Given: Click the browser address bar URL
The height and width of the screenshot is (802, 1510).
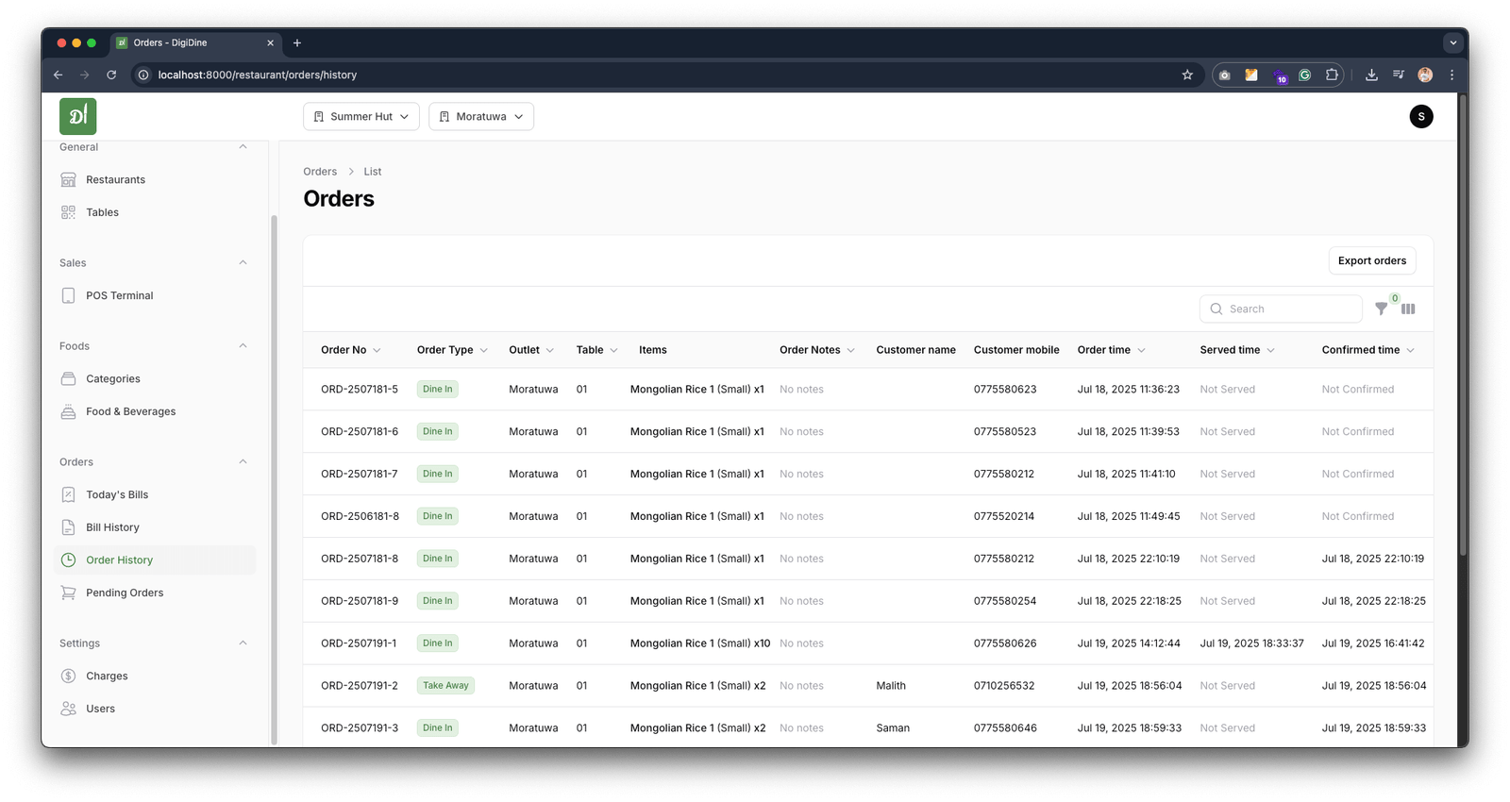Looking at the screenshot, I should click(257, 75).
